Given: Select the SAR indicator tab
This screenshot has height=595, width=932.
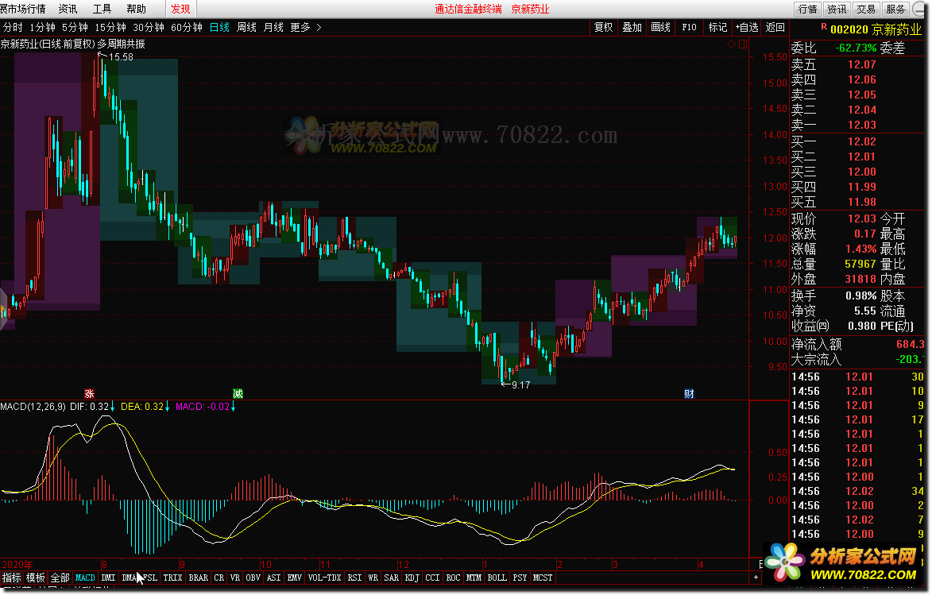Looking at the screenshot, I should tap(391, 578).
